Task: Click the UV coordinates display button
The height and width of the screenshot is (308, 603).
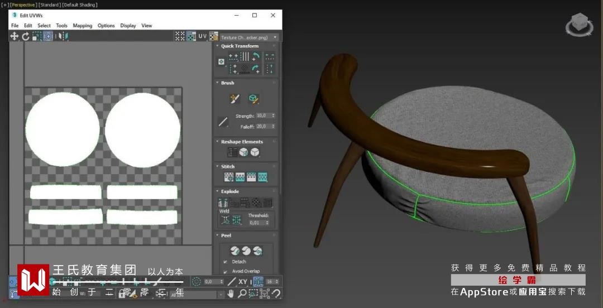Action: [202, 36]
